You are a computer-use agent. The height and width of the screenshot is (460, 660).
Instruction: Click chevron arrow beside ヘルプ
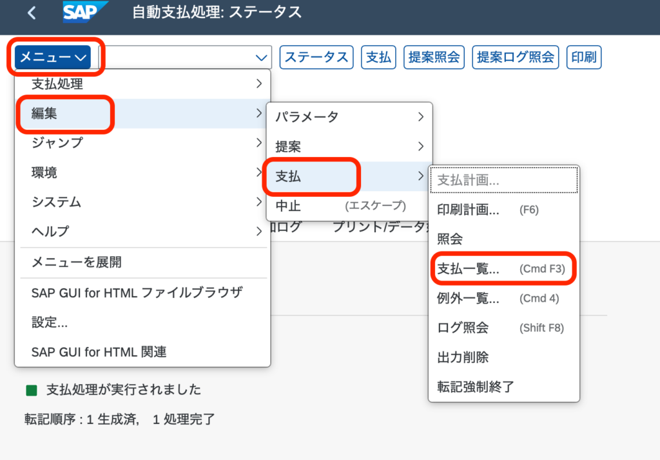259,232
